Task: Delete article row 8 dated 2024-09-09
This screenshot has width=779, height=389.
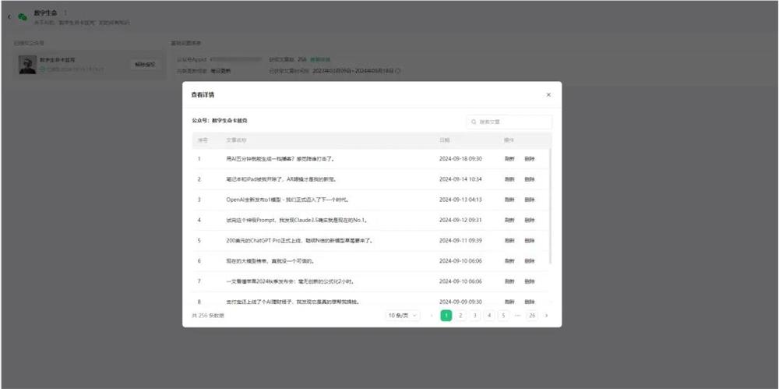Action: point(530,302)
